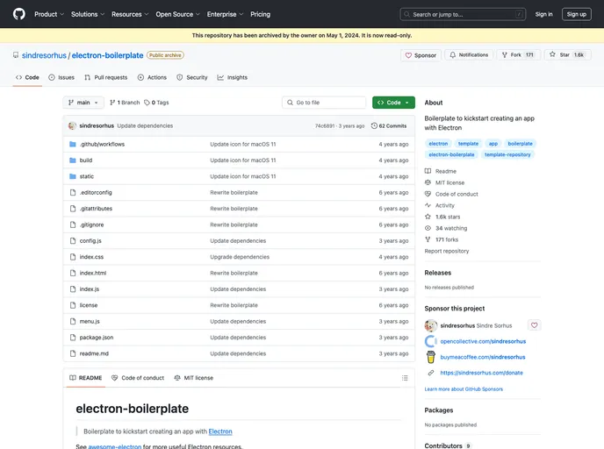Click Sign in
The image size is (604, 449).
coord(543,14)
